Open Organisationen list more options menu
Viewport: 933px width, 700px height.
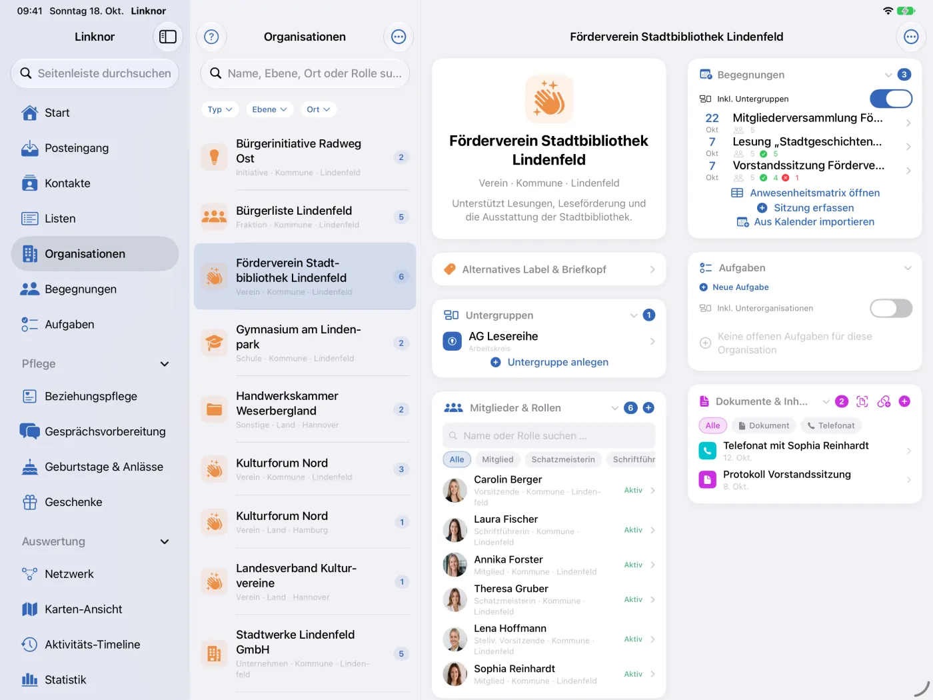click(399, 37)
